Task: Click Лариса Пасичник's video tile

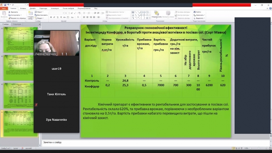Action: [57, 43]
